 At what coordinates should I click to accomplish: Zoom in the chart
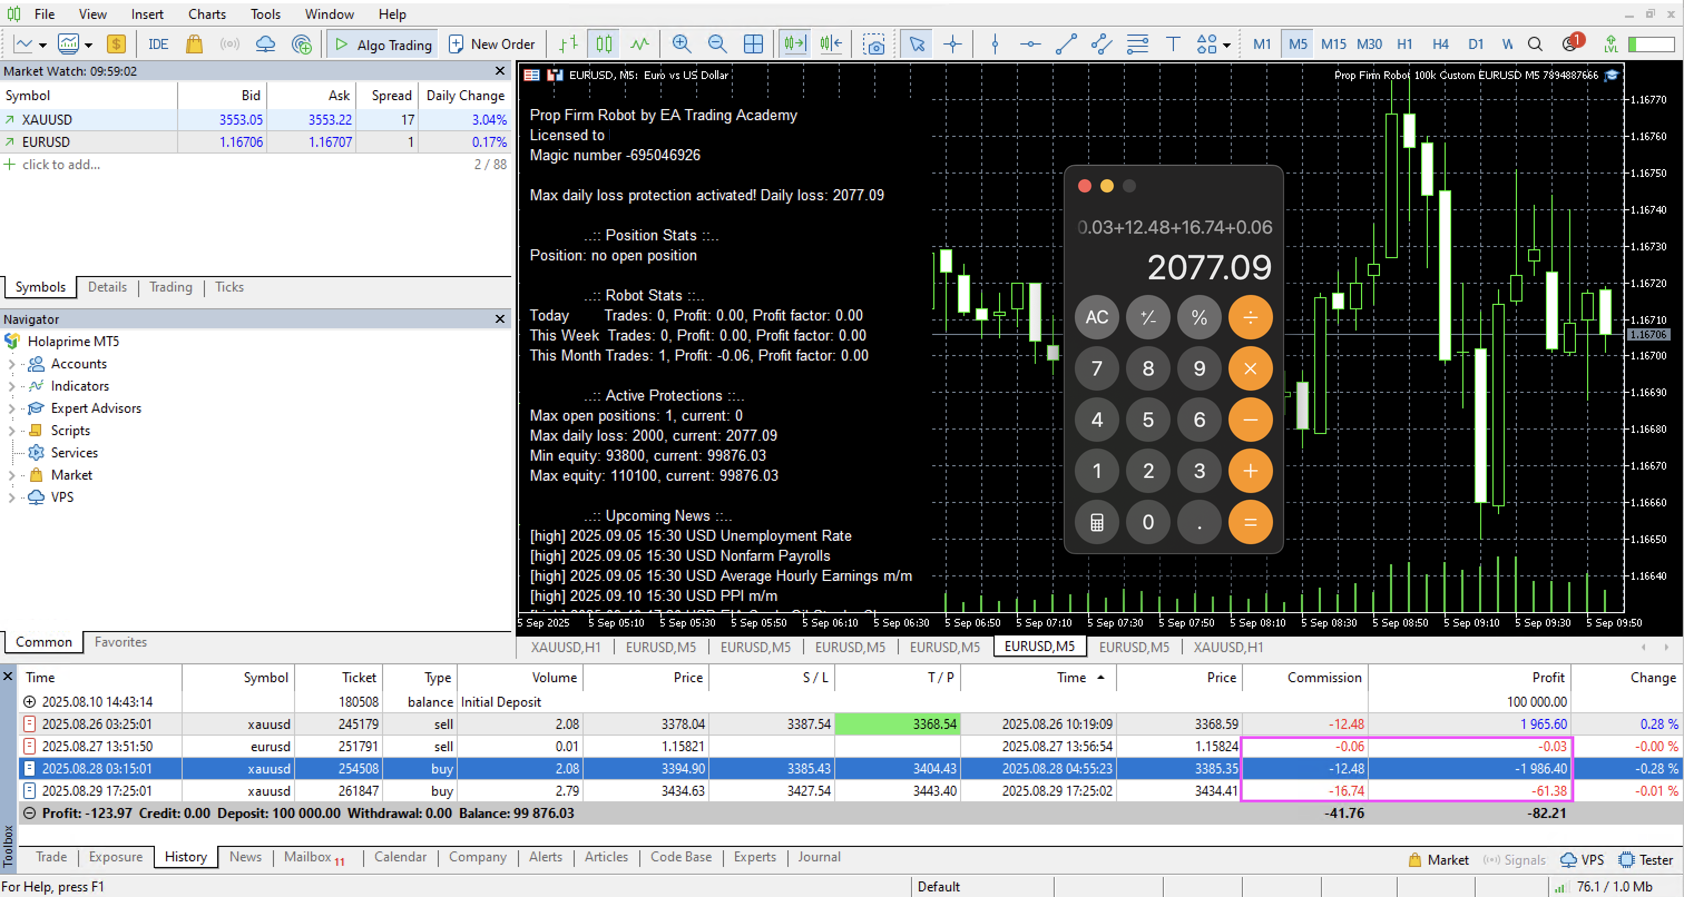(681, 45)
